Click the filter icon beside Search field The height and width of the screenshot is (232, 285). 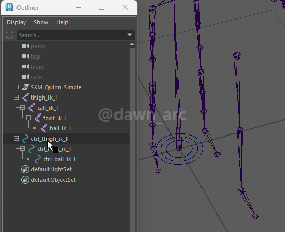[x=9, y=35]
